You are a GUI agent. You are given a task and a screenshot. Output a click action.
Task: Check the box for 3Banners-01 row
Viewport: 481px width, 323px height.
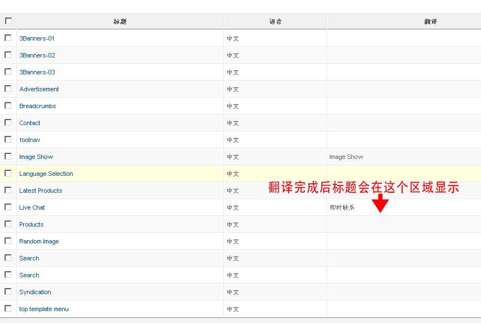click(8, 38)
